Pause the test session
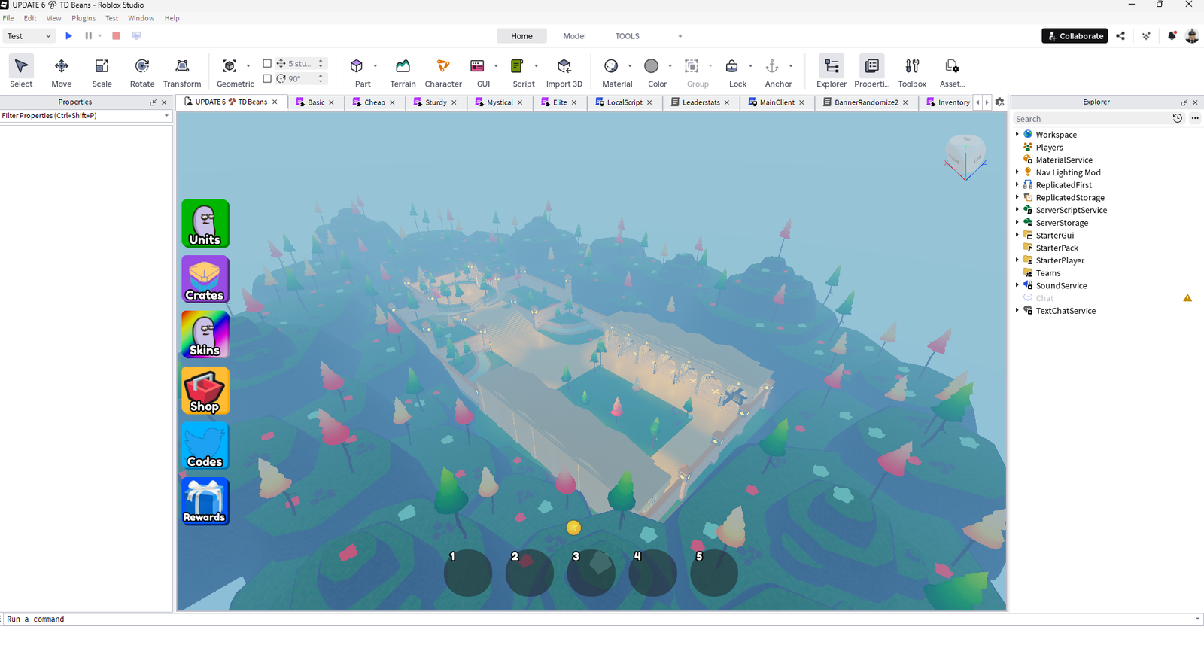 88,36
